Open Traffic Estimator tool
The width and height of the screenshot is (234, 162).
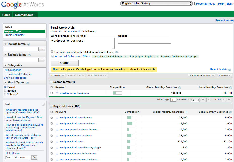click(x=14, y=35)
